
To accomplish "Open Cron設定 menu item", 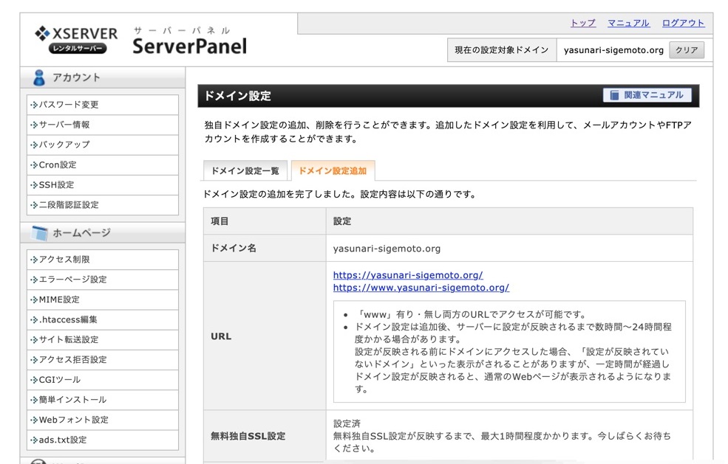I will [x=103, y=165].
